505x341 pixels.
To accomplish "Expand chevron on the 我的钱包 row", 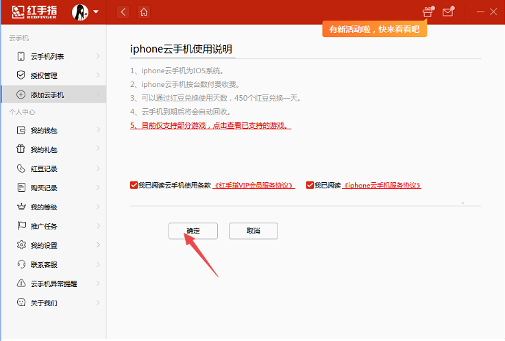I will (98, 129).
